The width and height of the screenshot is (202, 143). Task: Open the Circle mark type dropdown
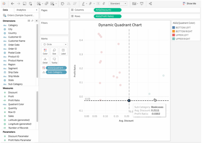point(54,45)
